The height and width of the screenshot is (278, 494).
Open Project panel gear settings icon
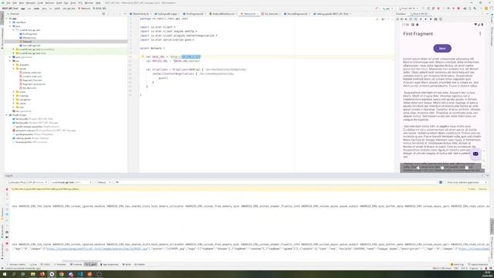click(120, 14)
